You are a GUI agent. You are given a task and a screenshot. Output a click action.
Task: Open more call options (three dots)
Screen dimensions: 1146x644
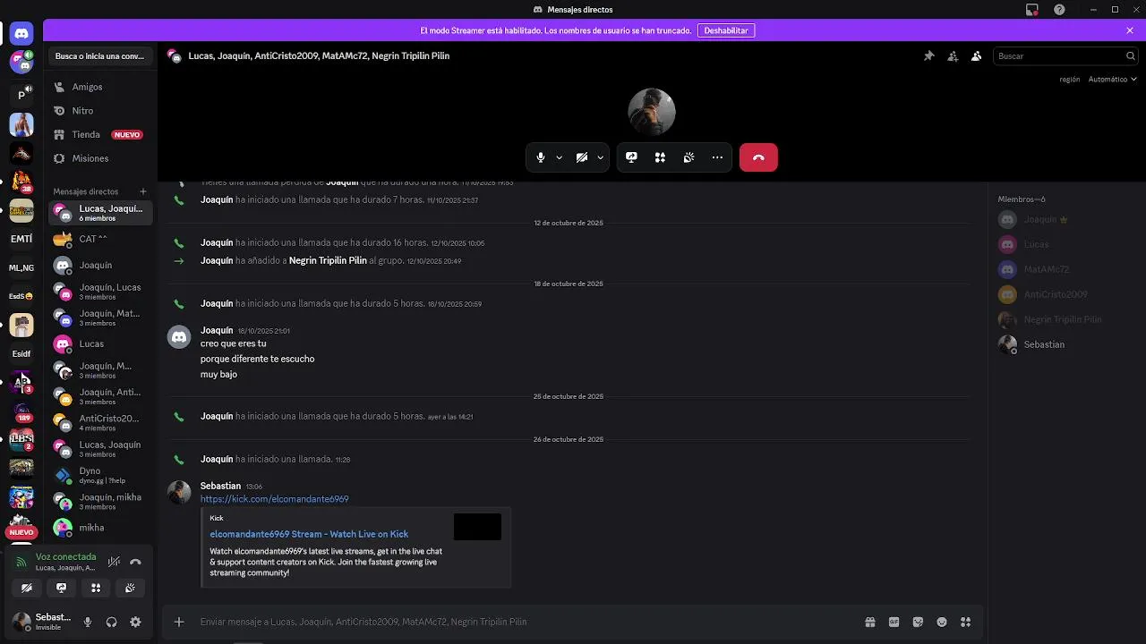pos(717,157)
